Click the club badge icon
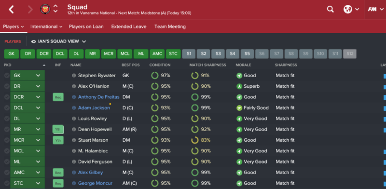The image size is (386, 189). 45,9
